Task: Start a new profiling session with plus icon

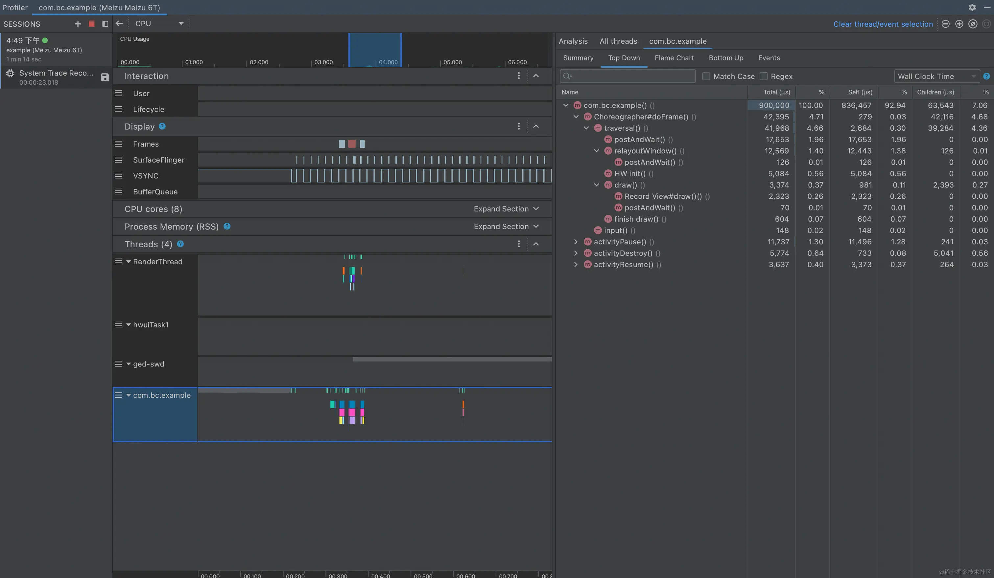Action: click(78, 24)
